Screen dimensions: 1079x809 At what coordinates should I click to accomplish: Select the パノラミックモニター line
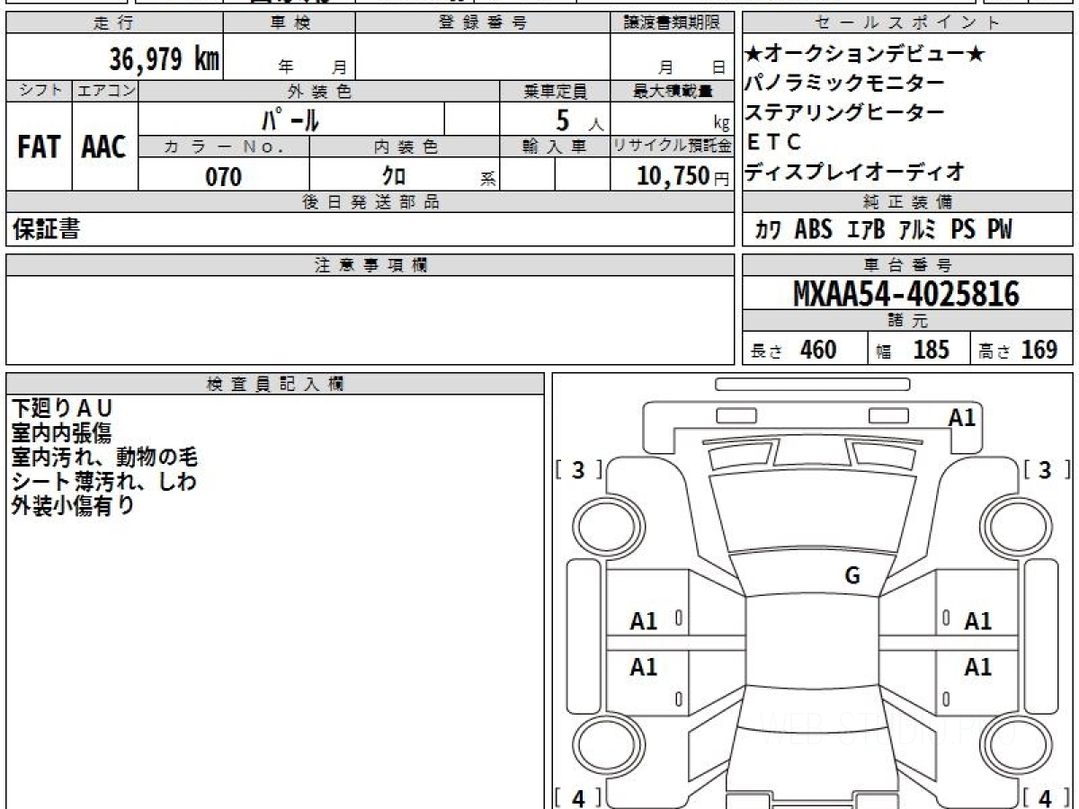click(845, 84)
